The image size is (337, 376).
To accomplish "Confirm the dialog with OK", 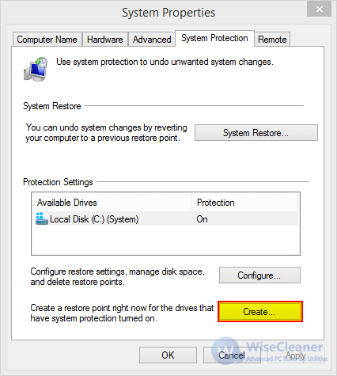I will tap(168, 355).
